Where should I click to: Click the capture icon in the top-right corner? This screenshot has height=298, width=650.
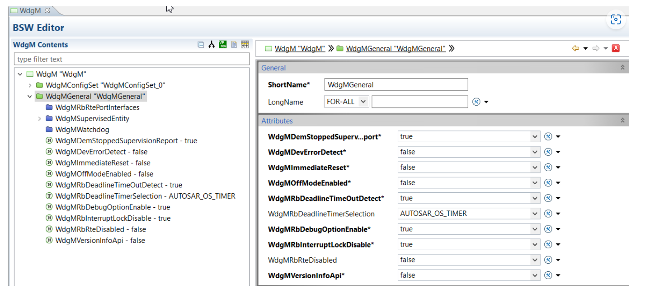pyautogui.click(x=616, y=20)
